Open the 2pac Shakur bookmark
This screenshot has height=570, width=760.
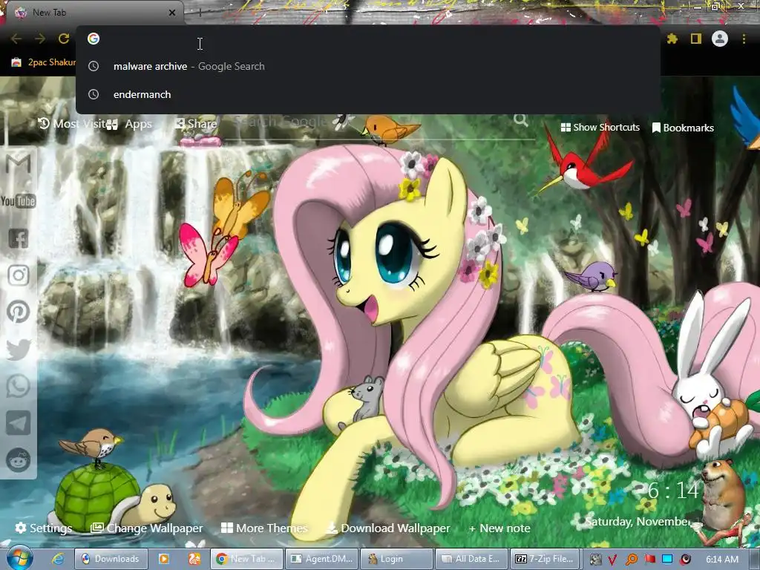coord(44,62)
